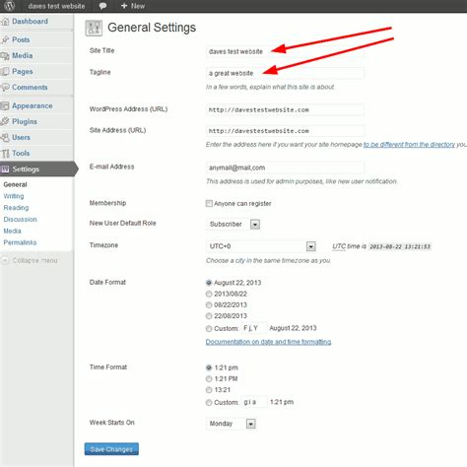This screenshot has height=467, width=467.
Task: Click the WordPress logo icon
Action: (9, 6)
